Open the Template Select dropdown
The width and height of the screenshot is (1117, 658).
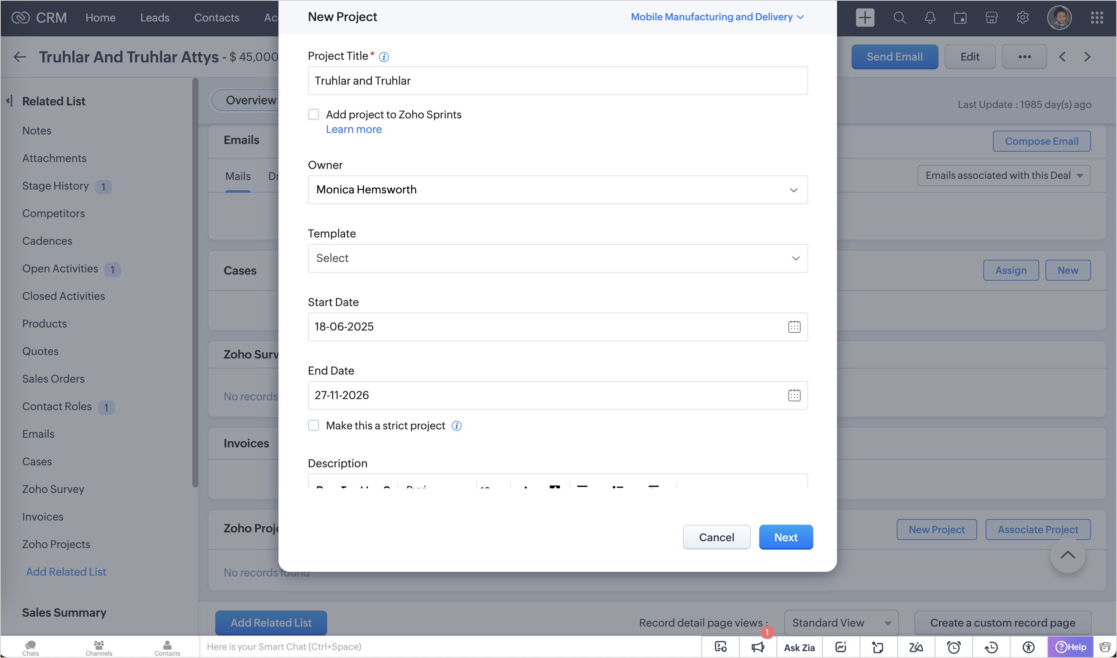tap(557, 258)
